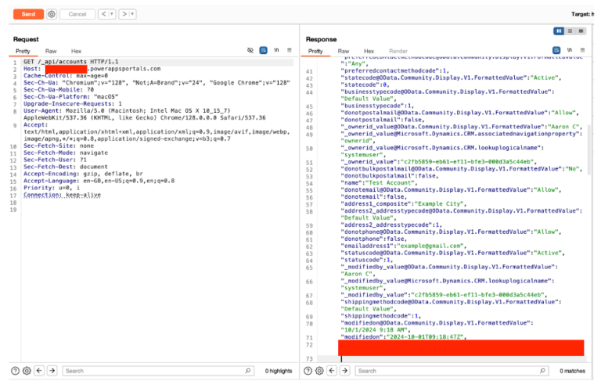Open the Response panel hamburger menu
Image resolution: width=601 pixels, height=381 pixels.
click(582, 50)
